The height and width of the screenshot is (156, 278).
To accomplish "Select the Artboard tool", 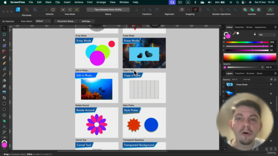I will (4, 34).
